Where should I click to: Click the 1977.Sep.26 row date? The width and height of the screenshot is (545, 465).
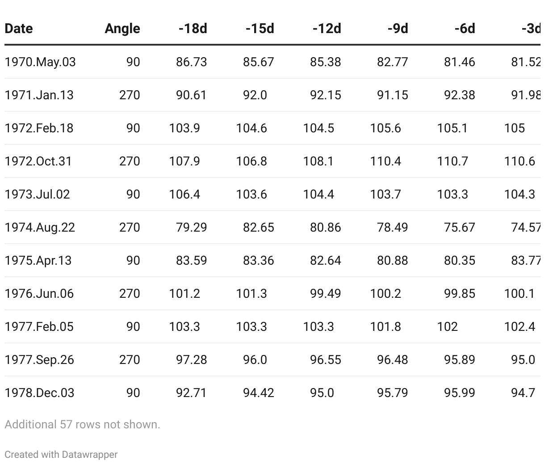[39, 359]
